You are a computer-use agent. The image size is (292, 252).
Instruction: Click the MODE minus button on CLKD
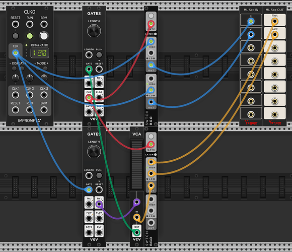[x=38, y=69]
